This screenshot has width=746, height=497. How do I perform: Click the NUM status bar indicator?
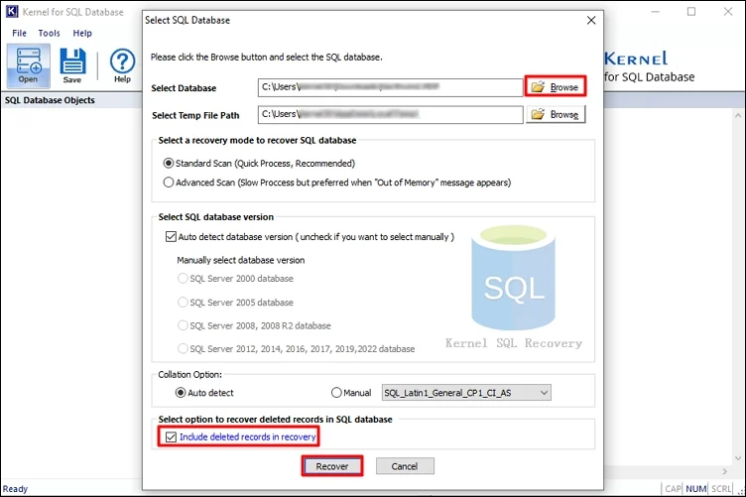[x=696, y=489]
